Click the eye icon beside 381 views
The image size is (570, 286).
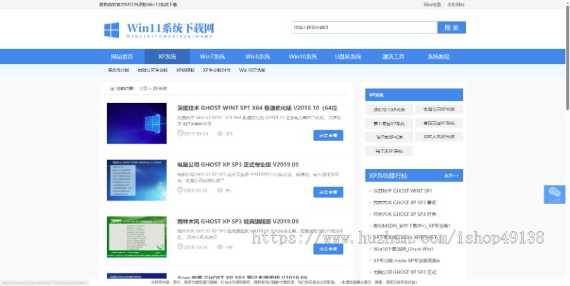coord(220,134)
